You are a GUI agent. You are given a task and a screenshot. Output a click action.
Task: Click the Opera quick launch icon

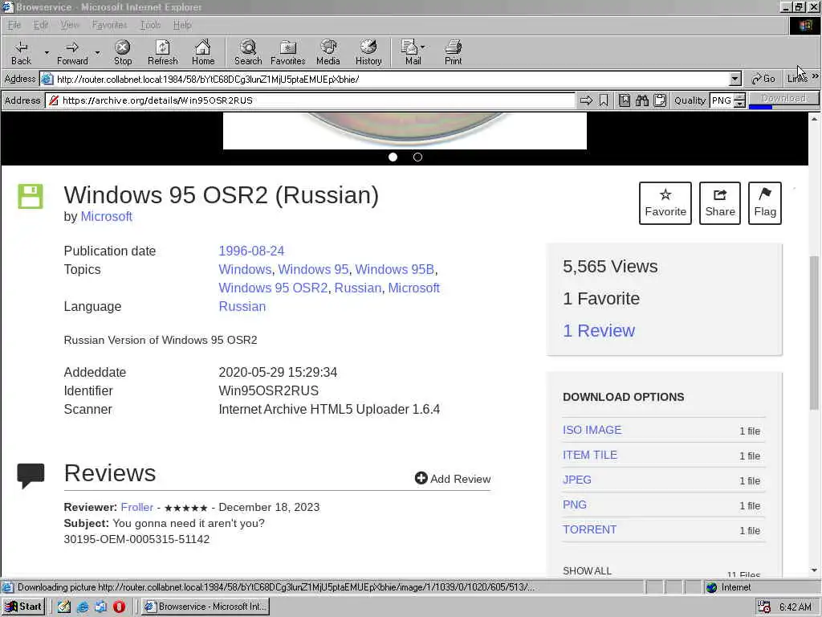point(119,607)
